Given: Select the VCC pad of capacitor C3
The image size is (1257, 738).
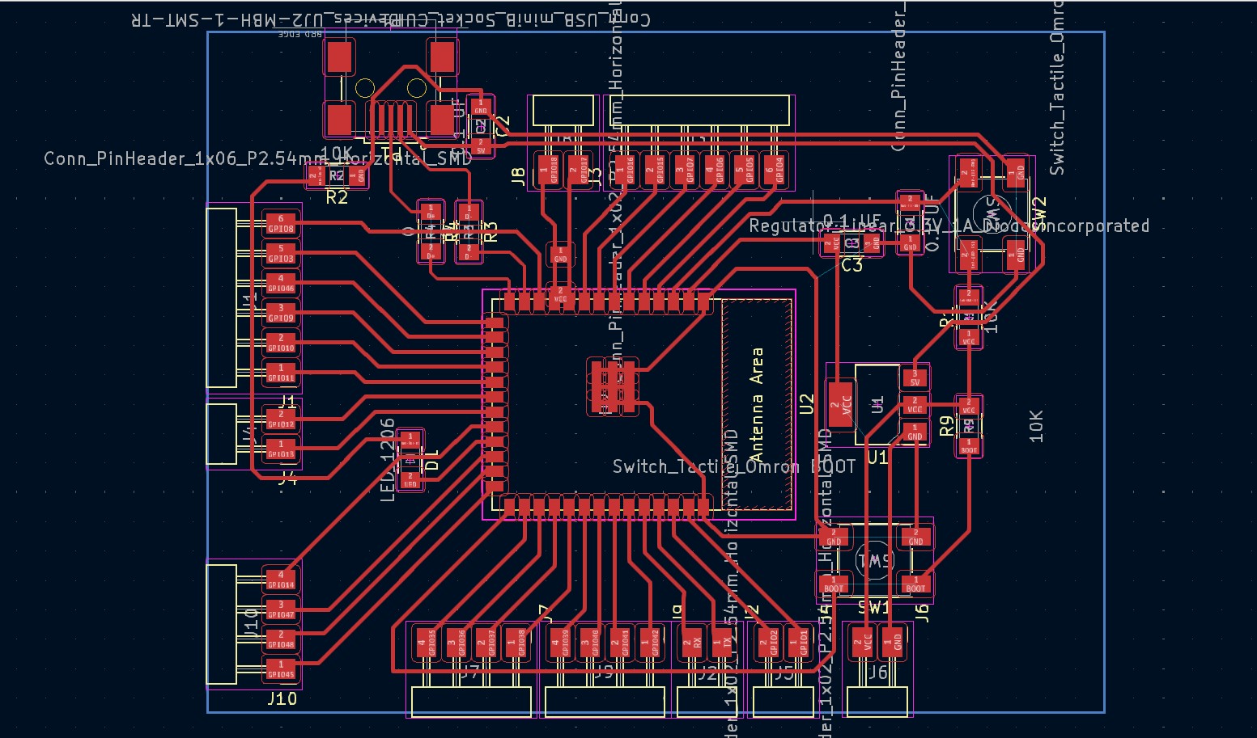Looking at the screenshot, I should pos(832,242).
